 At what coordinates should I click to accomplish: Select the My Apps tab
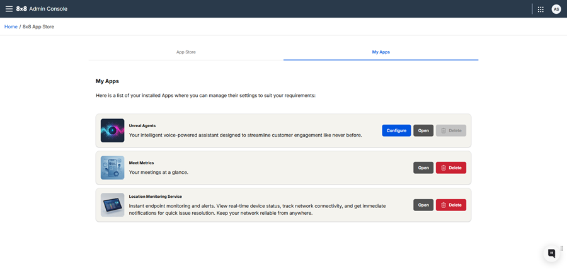tap(381, 52)
